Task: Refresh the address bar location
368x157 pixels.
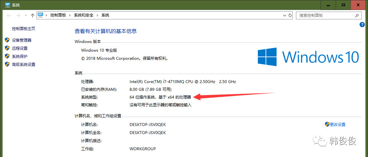Action: coord(290,16)
